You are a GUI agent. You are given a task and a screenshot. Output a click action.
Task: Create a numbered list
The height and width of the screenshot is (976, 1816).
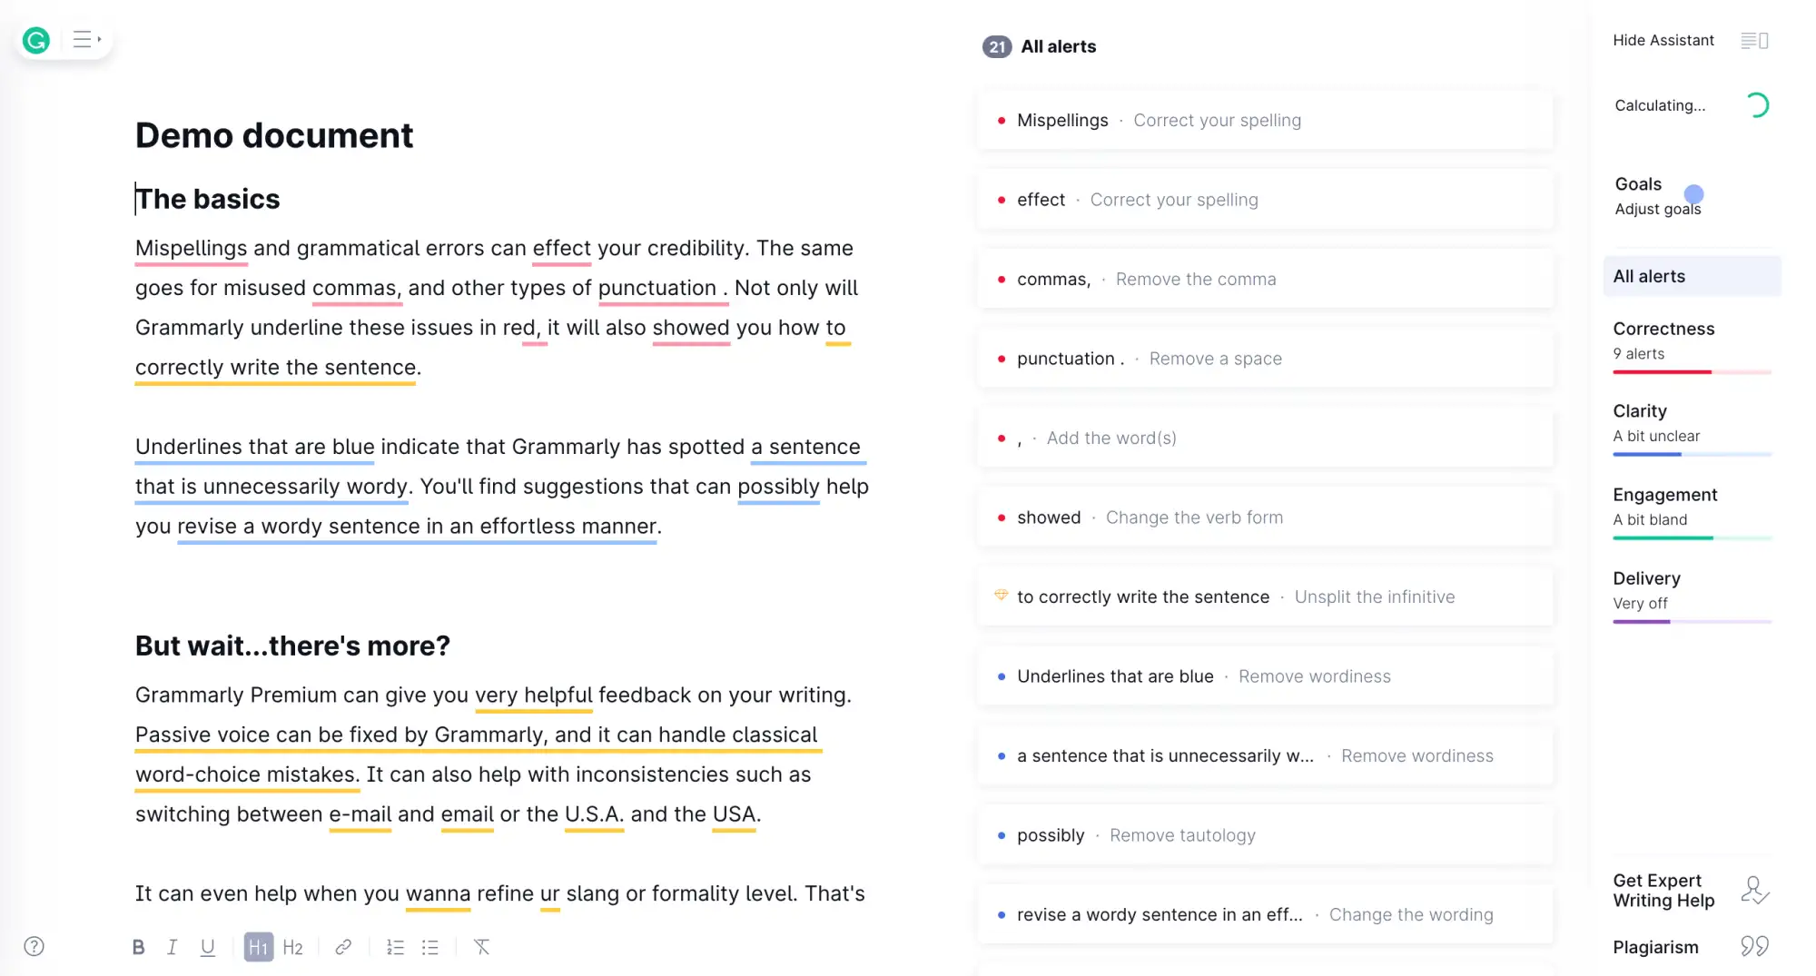click(395, 947)
